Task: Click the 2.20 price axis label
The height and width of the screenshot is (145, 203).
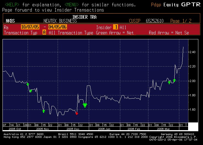Action: (x=193, y=67)
